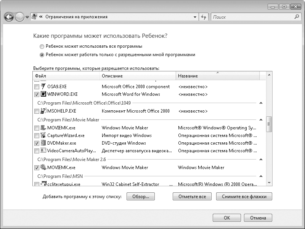Viewport: 305px width, 229px height.
Task: Check the CaptureWizard.exe checkbox
Action: [x=37, y=135]
